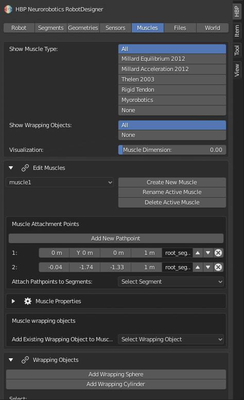Click the Create New Muscle button

[172, 182]
